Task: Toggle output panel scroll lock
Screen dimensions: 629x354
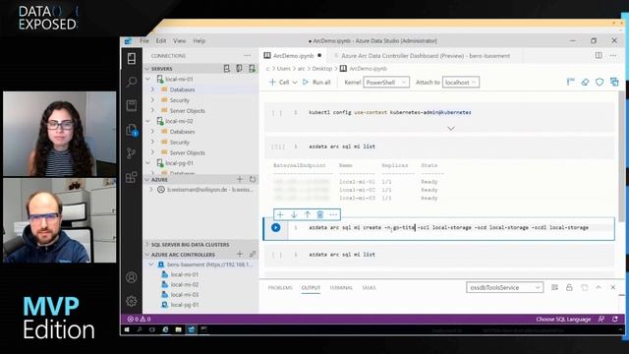Action: click(569, 287)
